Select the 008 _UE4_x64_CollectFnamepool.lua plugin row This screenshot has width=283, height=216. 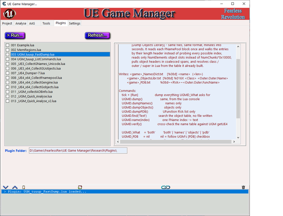point(60,78)
